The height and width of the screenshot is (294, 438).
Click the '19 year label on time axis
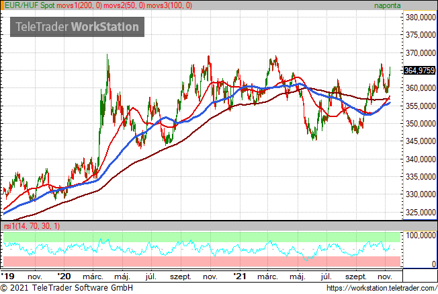click(7, 277)
